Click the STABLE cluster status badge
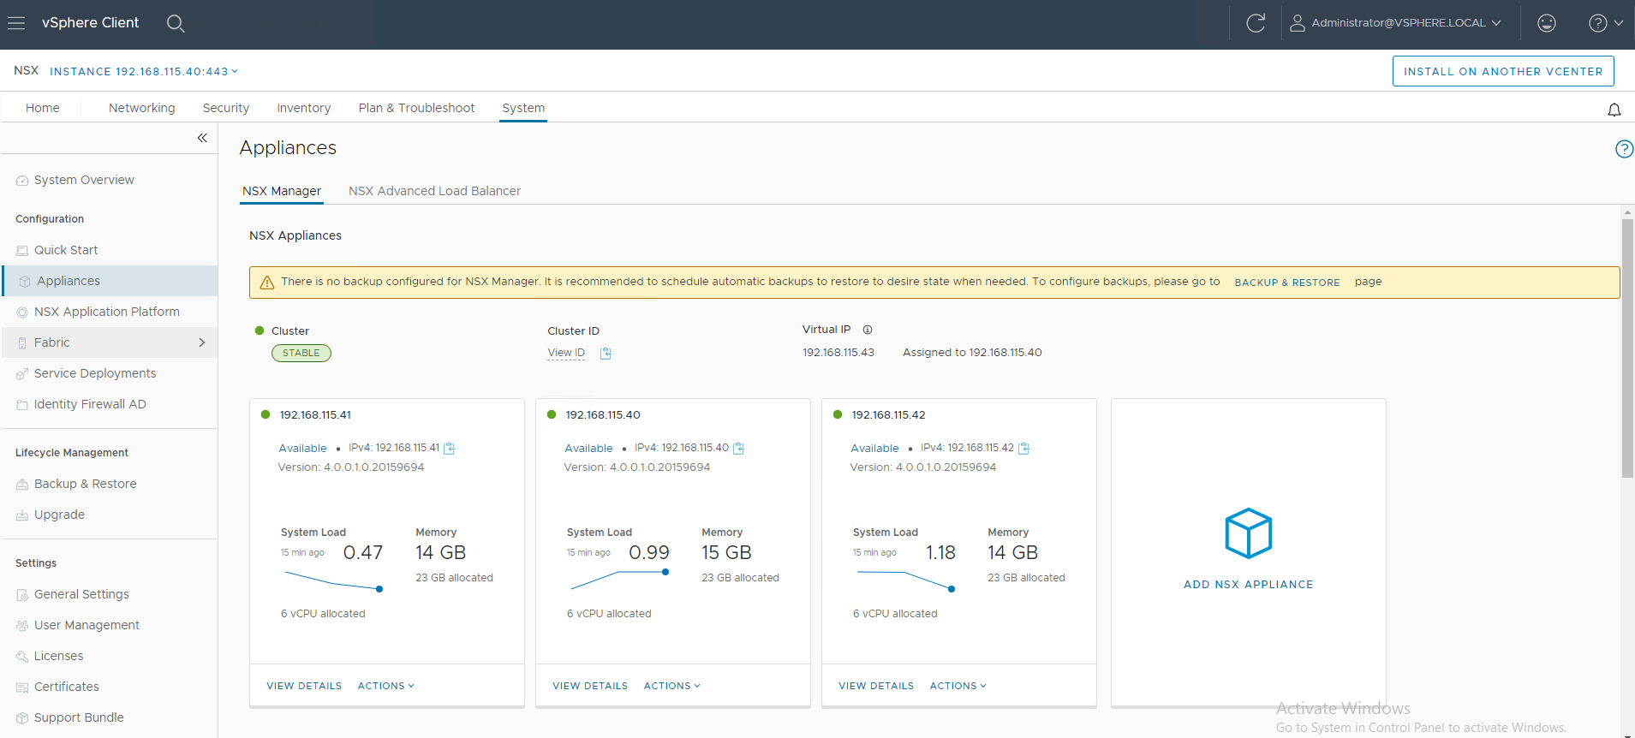The image size is (1635, 738). pos(301,353)
